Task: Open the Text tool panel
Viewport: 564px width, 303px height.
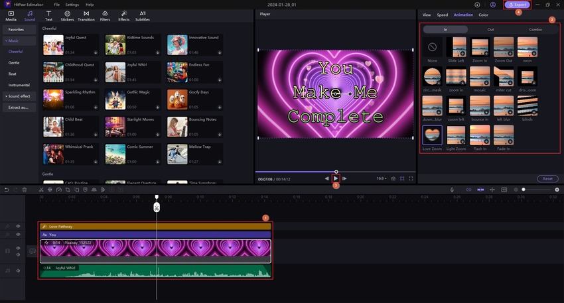Action: 48,16
